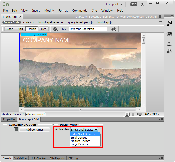Open bootstrap-theme.css related file
Viewport: 175px width, 162px height.
[x=51, y=22]
